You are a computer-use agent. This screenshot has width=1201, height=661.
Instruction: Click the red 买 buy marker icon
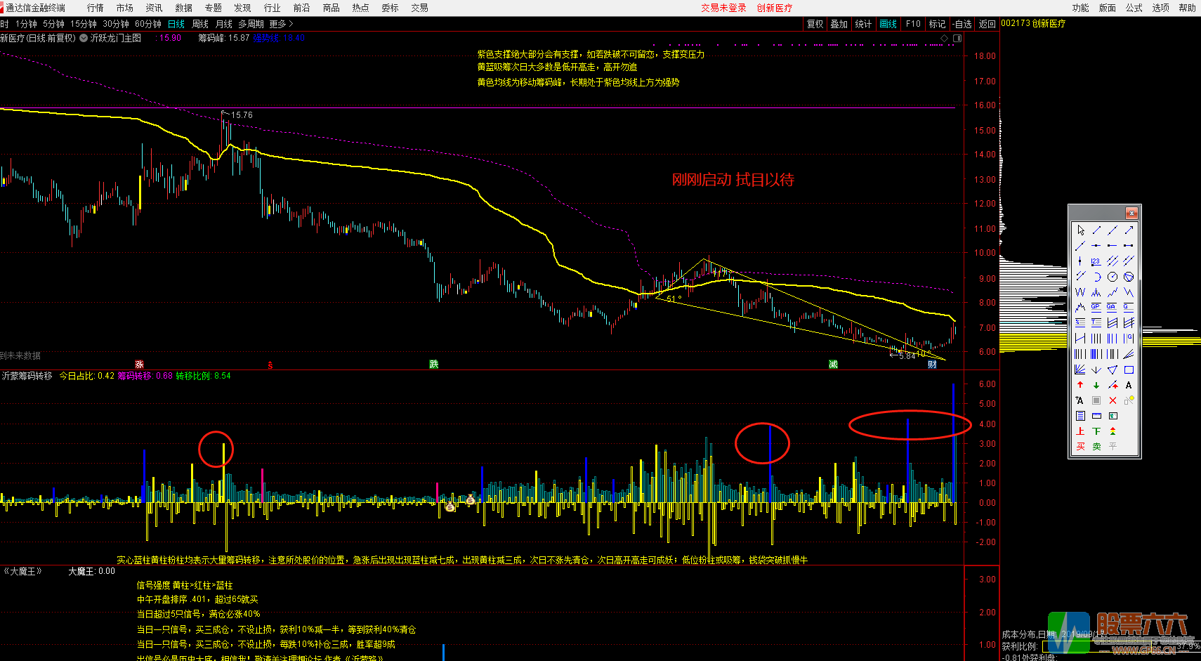tap(1080, 447)
